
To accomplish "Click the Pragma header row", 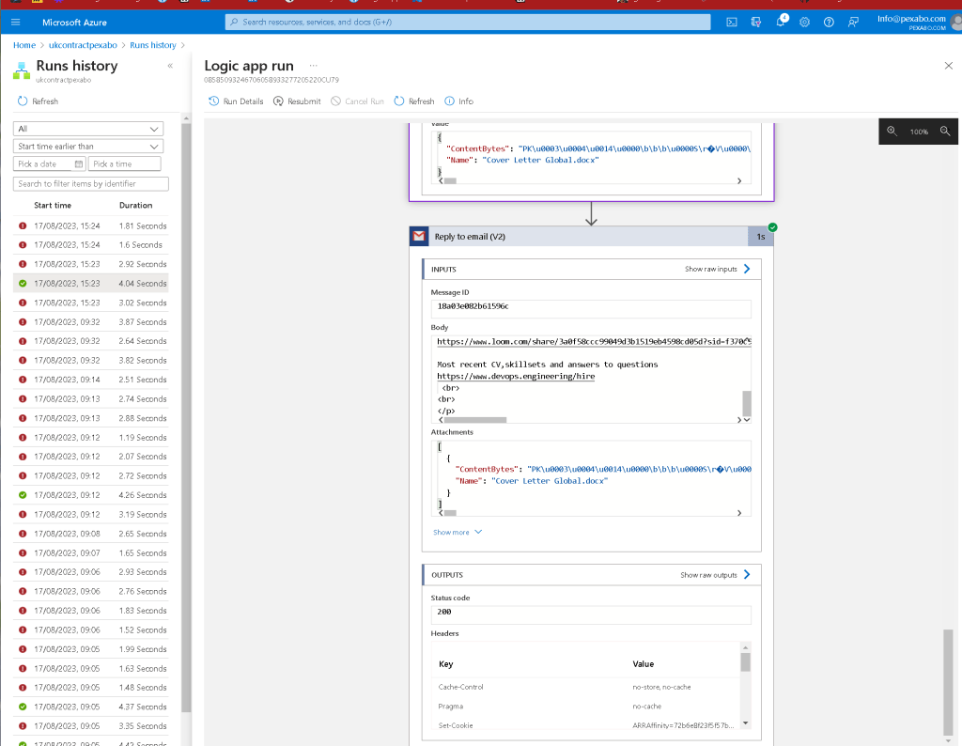I will pyautogui.click(x=586, y=707).
